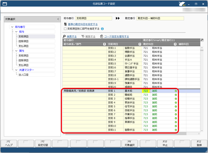
Task: Click the 勘定奉行 勘定科目・補助科目 field
Action: pyautogui.click(x=160, y=18)
